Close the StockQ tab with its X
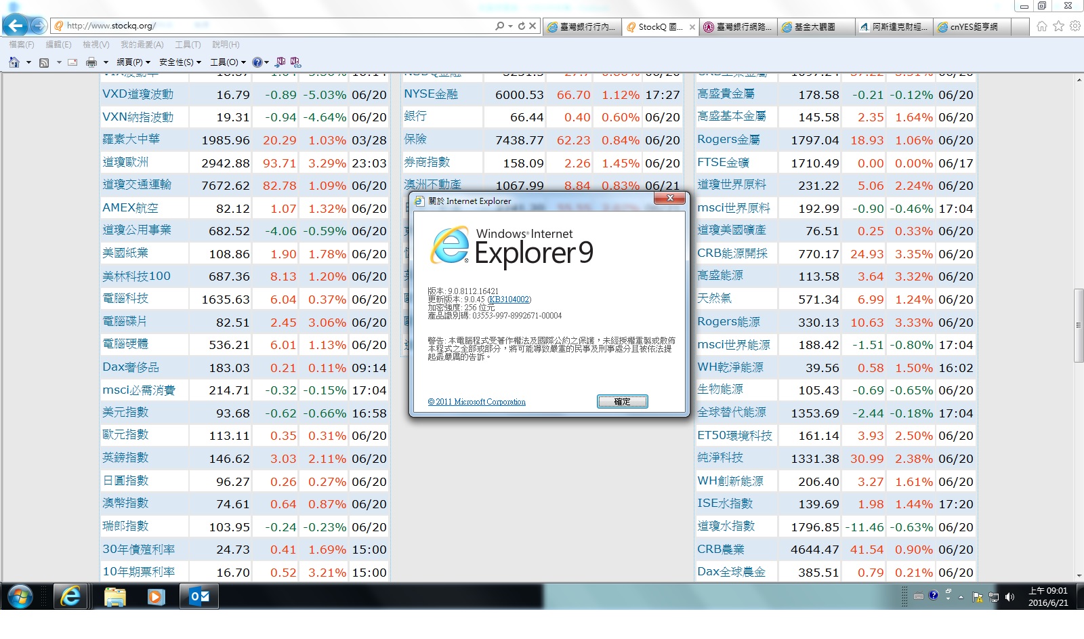1084x639 pixels. click(x=692, y=27)
